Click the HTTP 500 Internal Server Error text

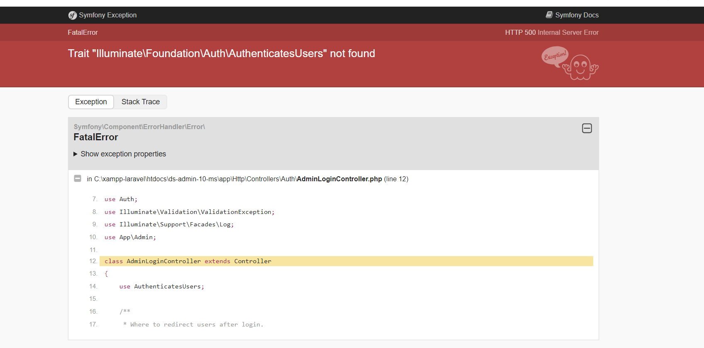(x=551, y=32)
